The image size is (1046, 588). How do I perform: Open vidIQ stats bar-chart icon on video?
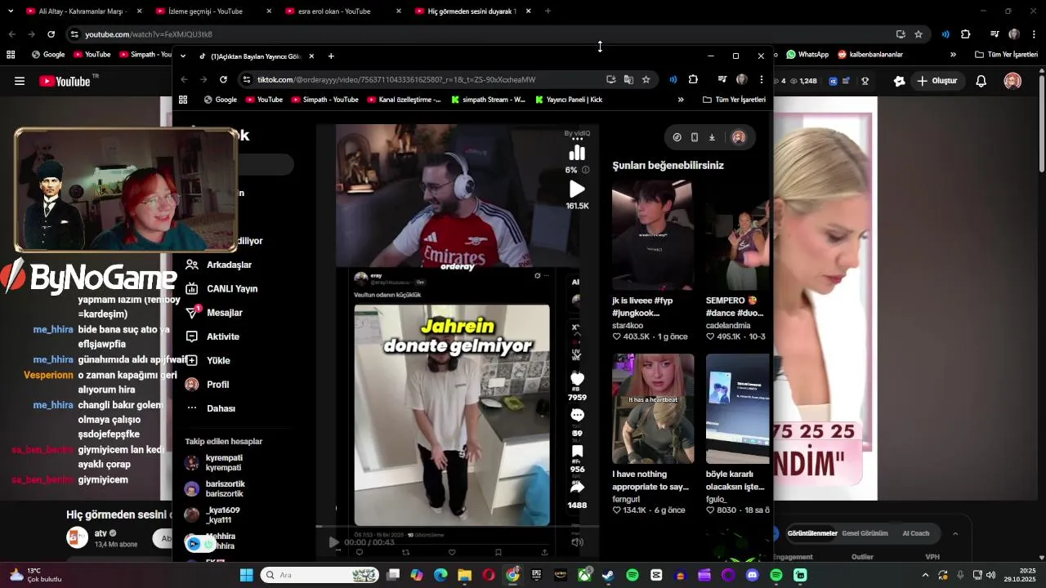tap(577, 153)
